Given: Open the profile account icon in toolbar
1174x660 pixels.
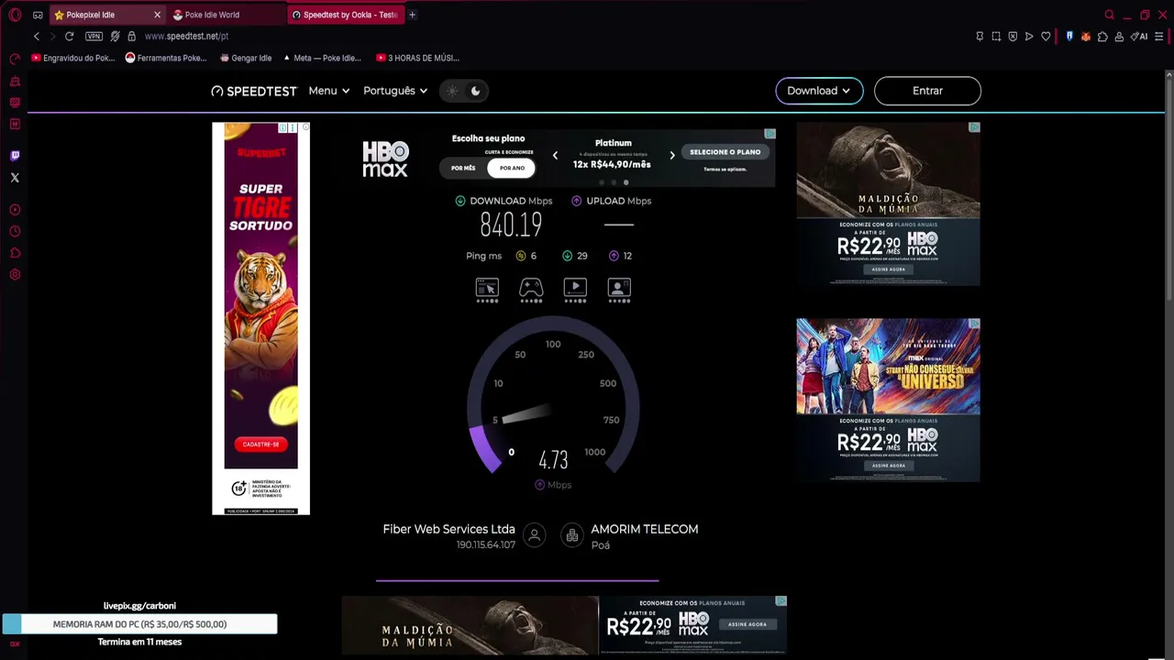Looking at the screenshot, I should pyautogui.click(x=1120, y=37).
